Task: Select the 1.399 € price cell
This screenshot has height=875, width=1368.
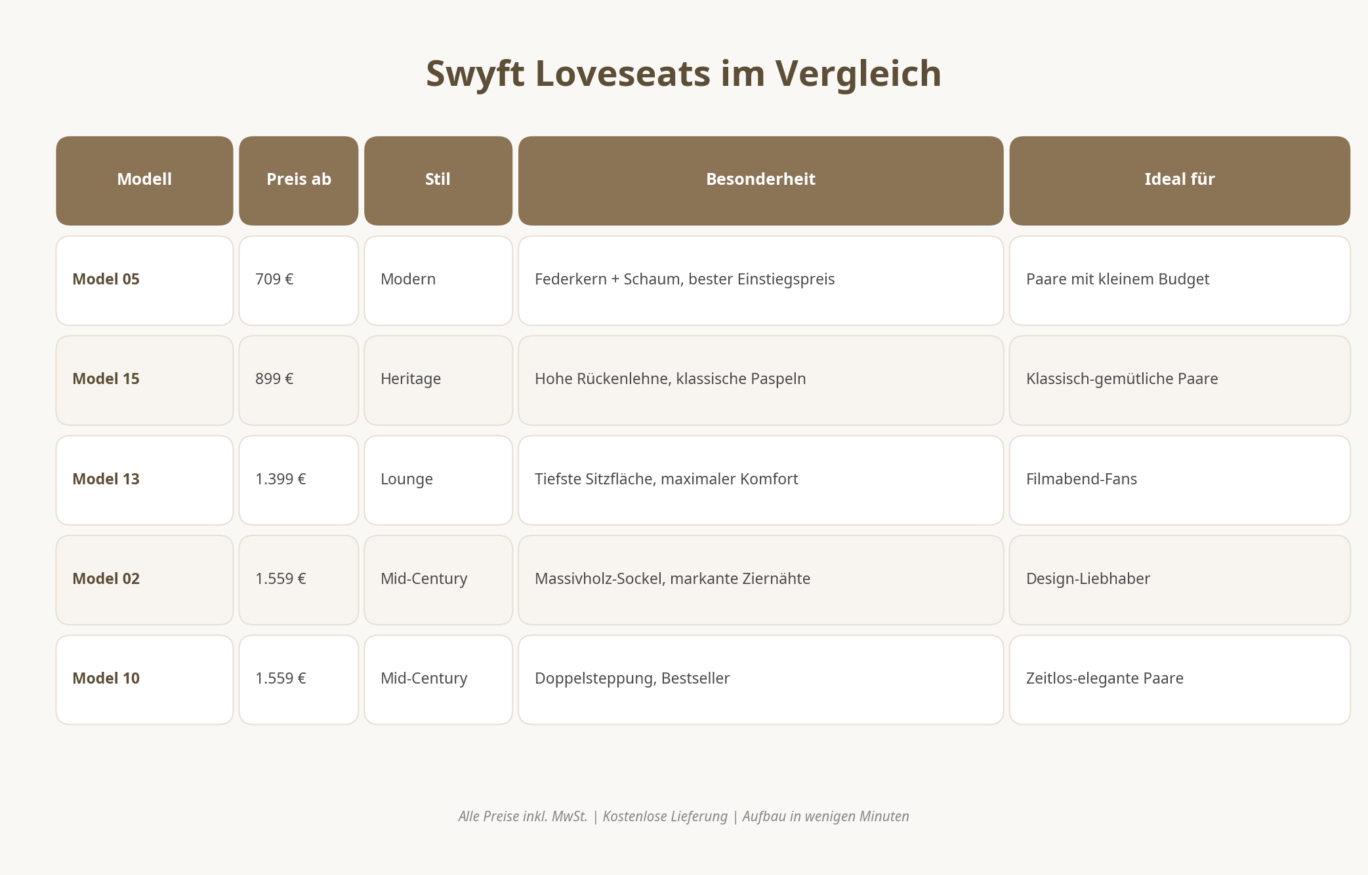Action: pyautogui.click(x=299, y=480)
